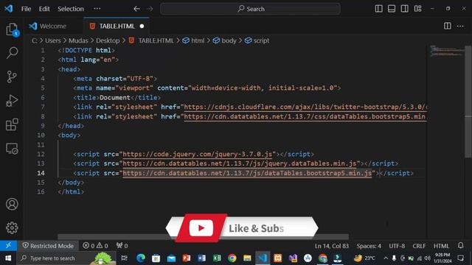Open notifications bell in status bar
472x265 pixels.
point(460,245)
